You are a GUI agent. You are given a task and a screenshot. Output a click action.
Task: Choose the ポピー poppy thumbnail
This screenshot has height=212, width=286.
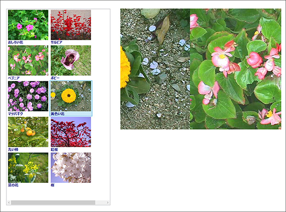point(71,61)
